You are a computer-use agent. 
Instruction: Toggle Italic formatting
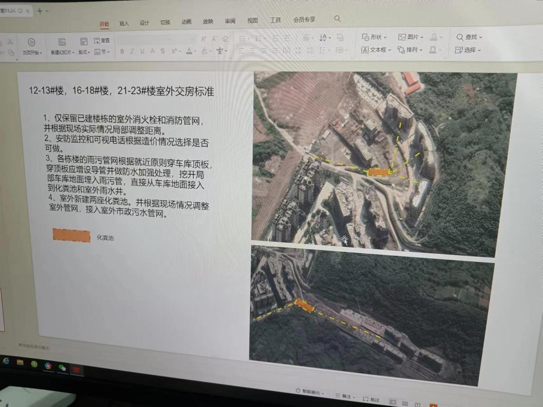point(132,51)
